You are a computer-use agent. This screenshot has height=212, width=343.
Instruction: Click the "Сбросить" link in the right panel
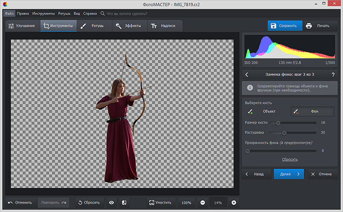pos(289,159)
